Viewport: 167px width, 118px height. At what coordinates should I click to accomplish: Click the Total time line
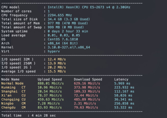(28, 115)
